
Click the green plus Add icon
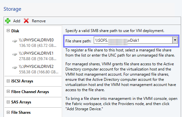8,21
